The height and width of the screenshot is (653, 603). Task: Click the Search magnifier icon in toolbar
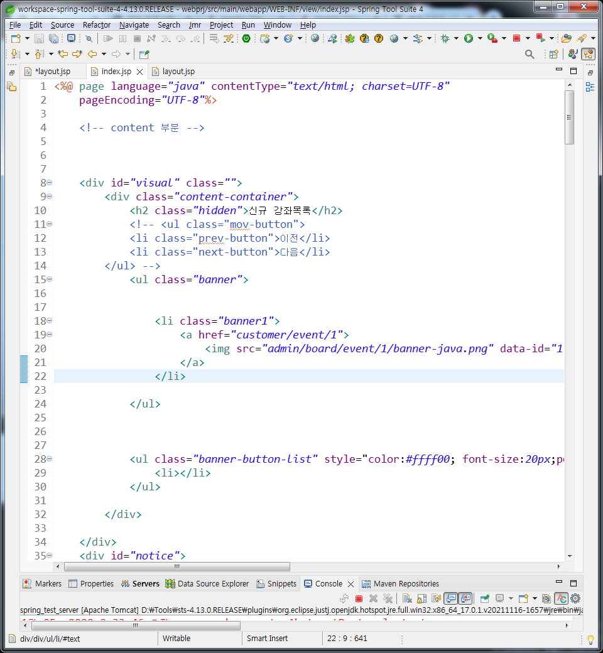coord(530,54)
